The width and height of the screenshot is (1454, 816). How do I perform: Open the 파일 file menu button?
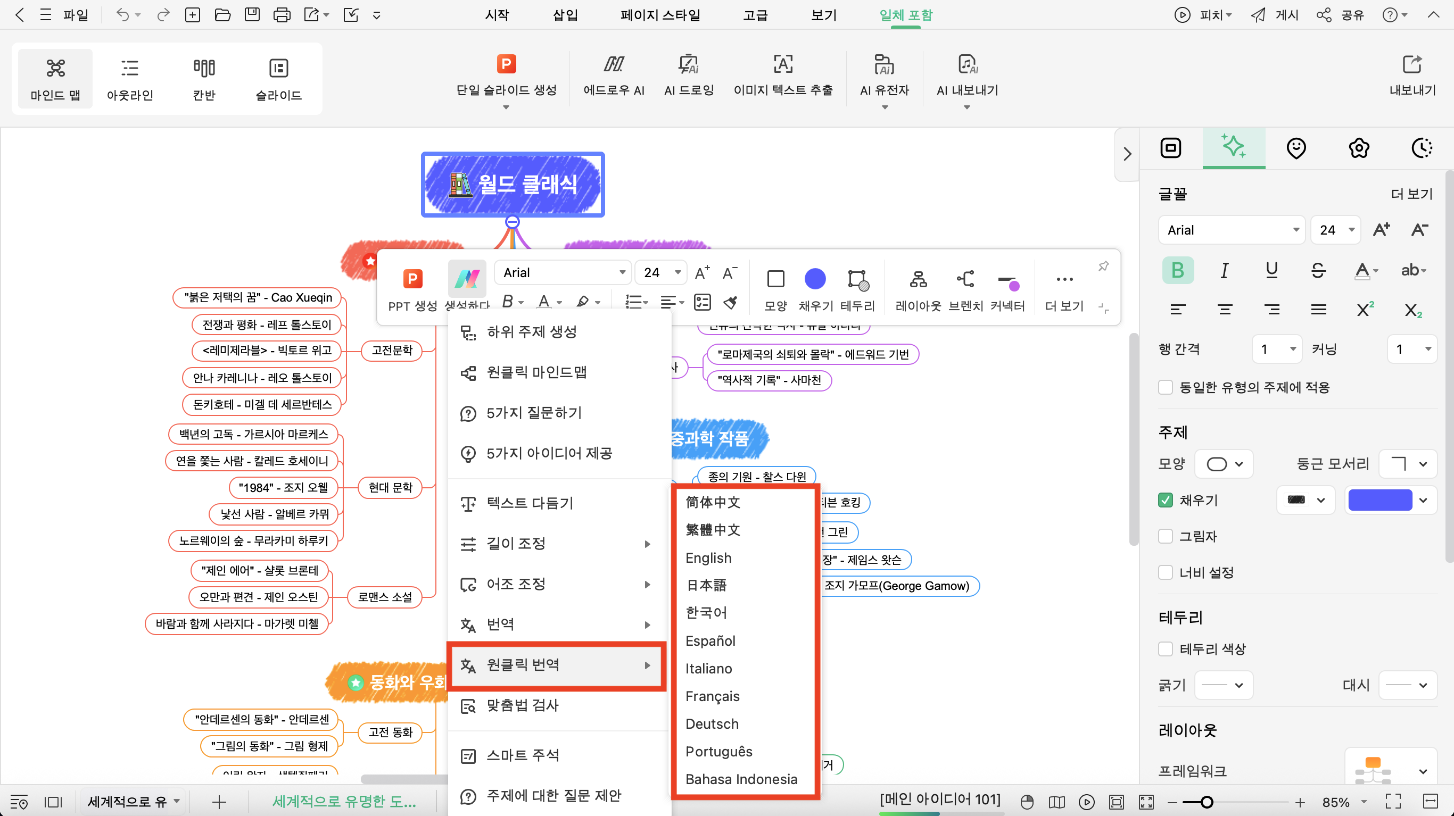[x=76, y=15]
